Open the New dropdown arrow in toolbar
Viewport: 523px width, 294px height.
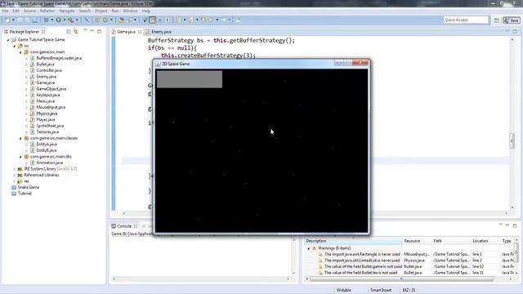[x=14, y=20]
